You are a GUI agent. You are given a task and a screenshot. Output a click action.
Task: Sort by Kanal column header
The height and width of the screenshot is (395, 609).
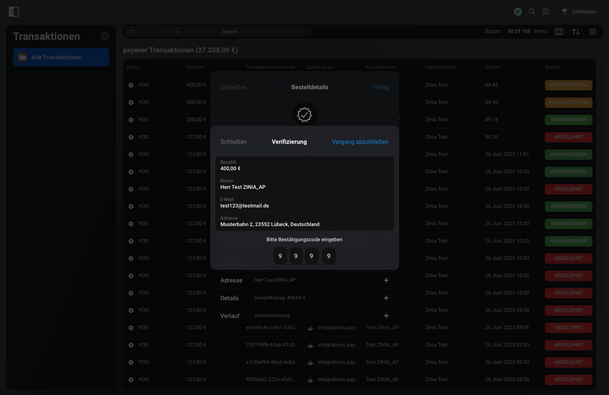point(133,67)
